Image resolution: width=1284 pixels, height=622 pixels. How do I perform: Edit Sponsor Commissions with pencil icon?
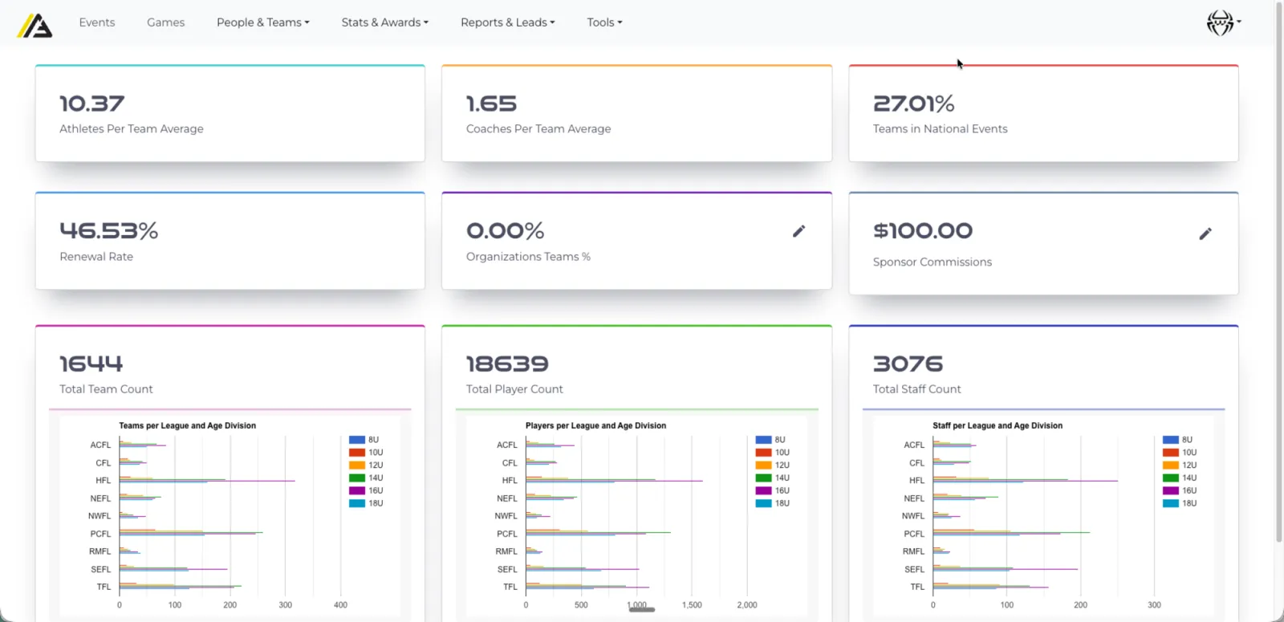(1205, 234)
